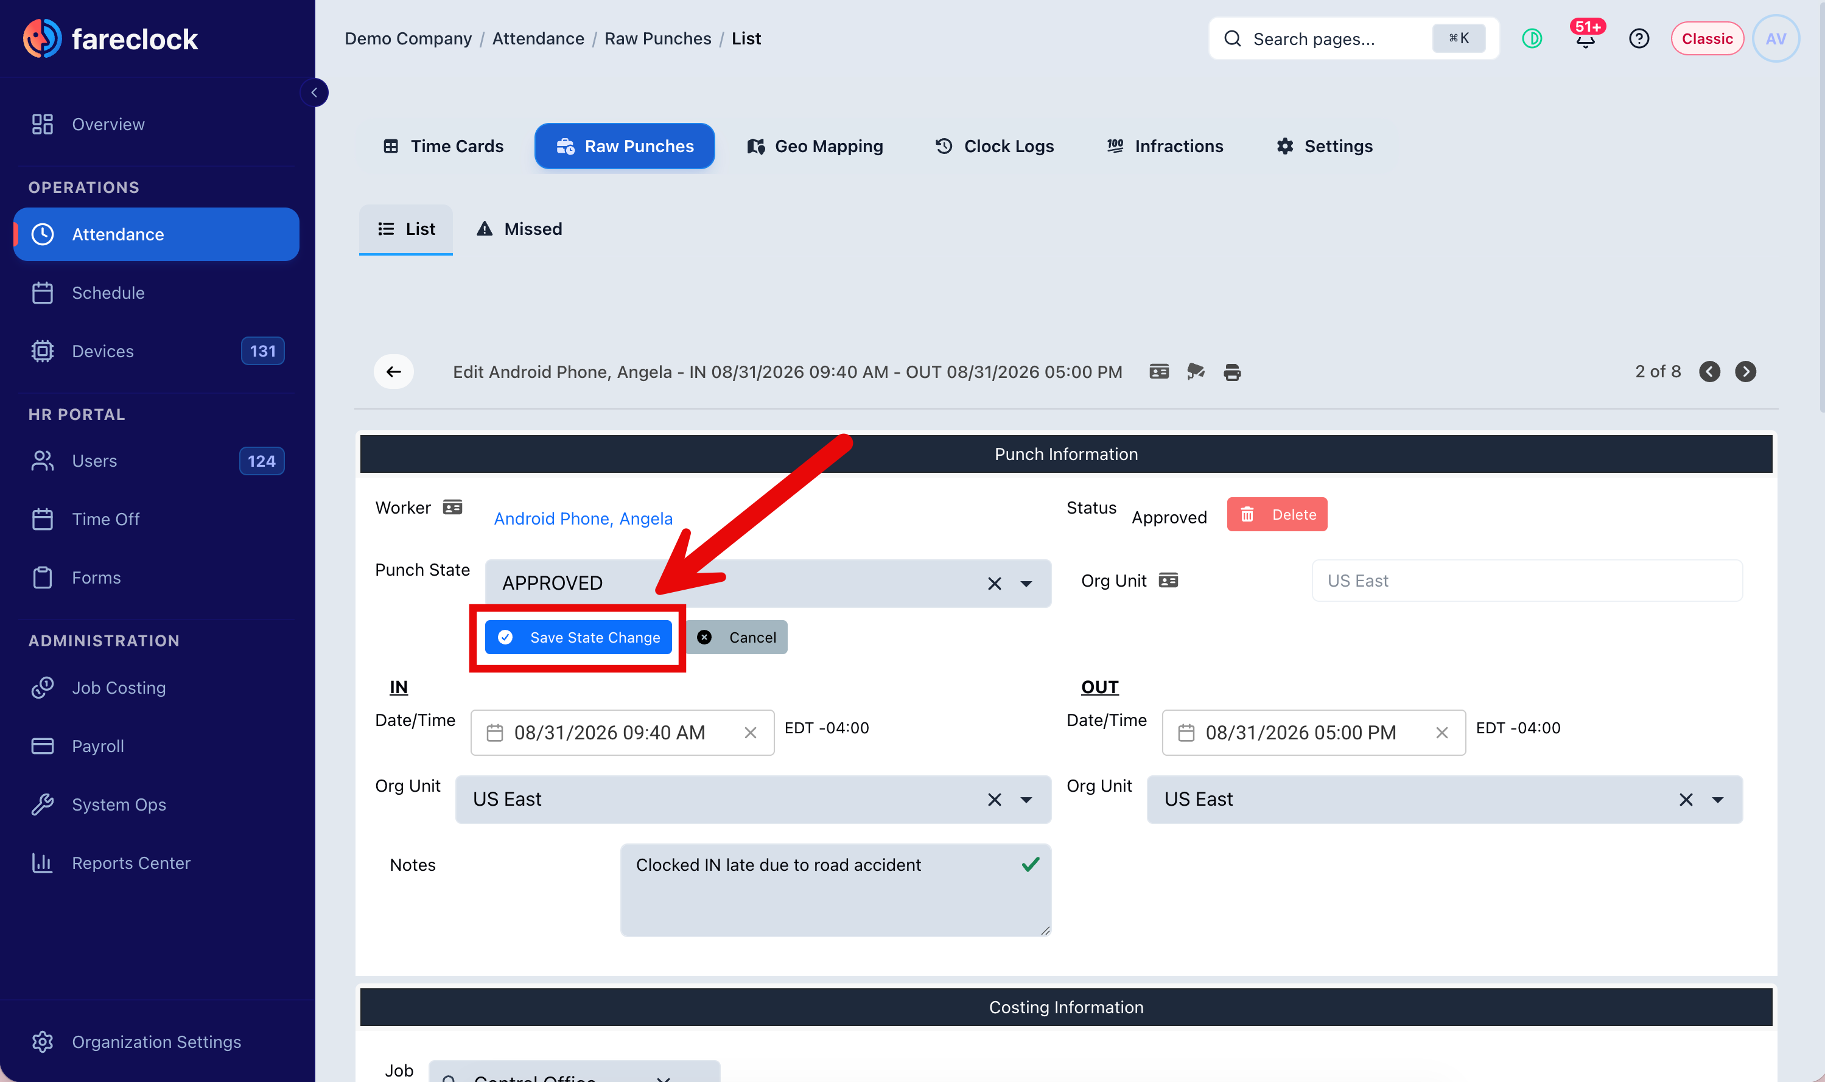This screenshot has height=1082, width=1825.
Task: Click the green status circle icon
Action: click(x=1532, y=39)
